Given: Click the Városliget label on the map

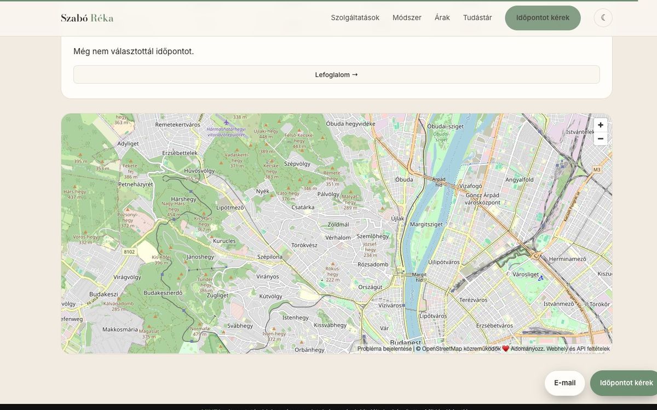Looking at the screenshot, I should tap(526, 274).
